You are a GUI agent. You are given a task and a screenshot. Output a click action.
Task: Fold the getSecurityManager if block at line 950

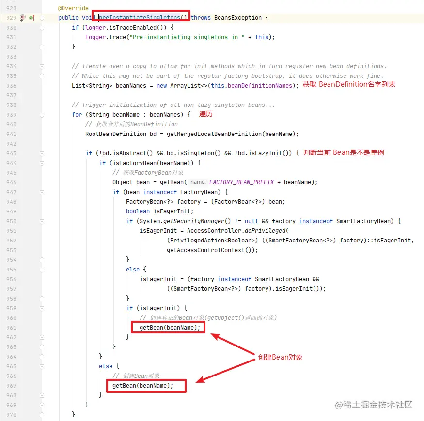42,221
